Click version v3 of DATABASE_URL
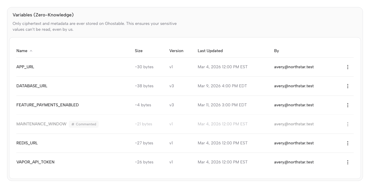370x188 pixels. click(x=171, y=86)
